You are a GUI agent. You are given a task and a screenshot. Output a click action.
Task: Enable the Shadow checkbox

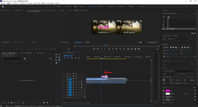[163, 100]
